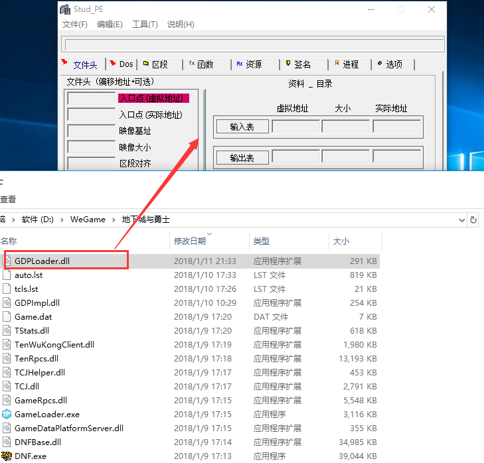
Task: Click the 入口点 (虚拟地址) value field
Action: [x=92, y=99]
